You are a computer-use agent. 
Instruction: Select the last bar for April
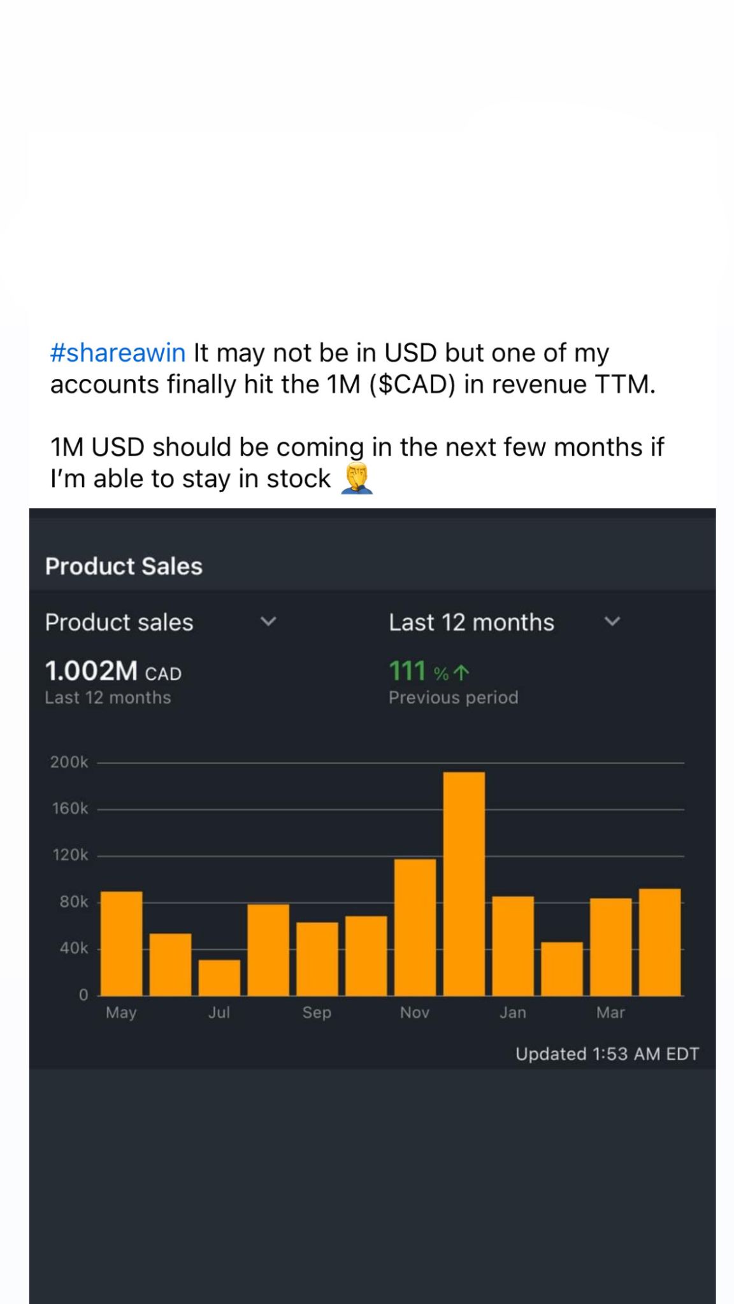coord(659,942)
